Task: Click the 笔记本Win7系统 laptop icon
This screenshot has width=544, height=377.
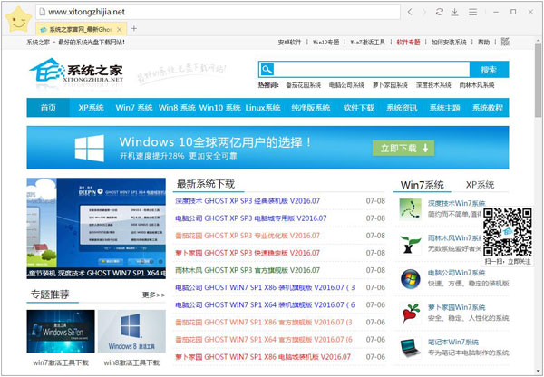Action: click(x=410, y=348)
